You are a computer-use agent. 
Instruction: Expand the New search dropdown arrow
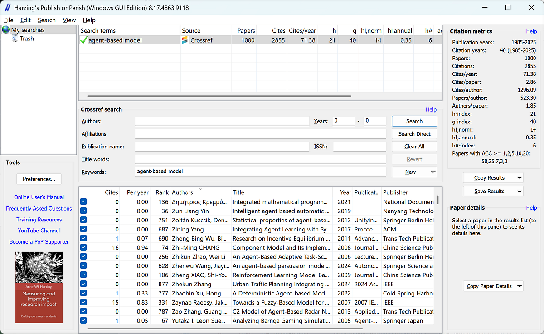tap(433, 172)
